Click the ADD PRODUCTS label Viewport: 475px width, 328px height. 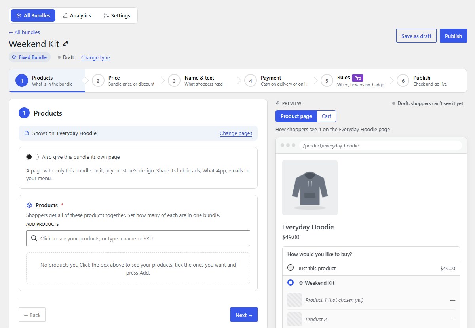click(42, 224)
